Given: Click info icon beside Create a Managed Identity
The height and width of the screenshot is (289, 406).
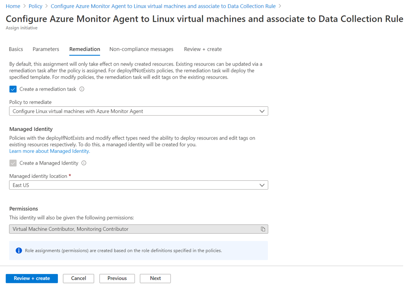Looking at the screenshot, I should point(84,163).
